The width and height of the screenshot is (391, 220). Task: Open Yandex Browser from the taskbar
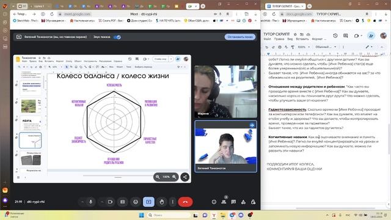tap(214, 215)
